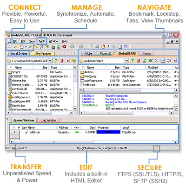Screen dimensions: 186x190
Task: Go up one folder in remote pane
Action: tap(132, 61)
